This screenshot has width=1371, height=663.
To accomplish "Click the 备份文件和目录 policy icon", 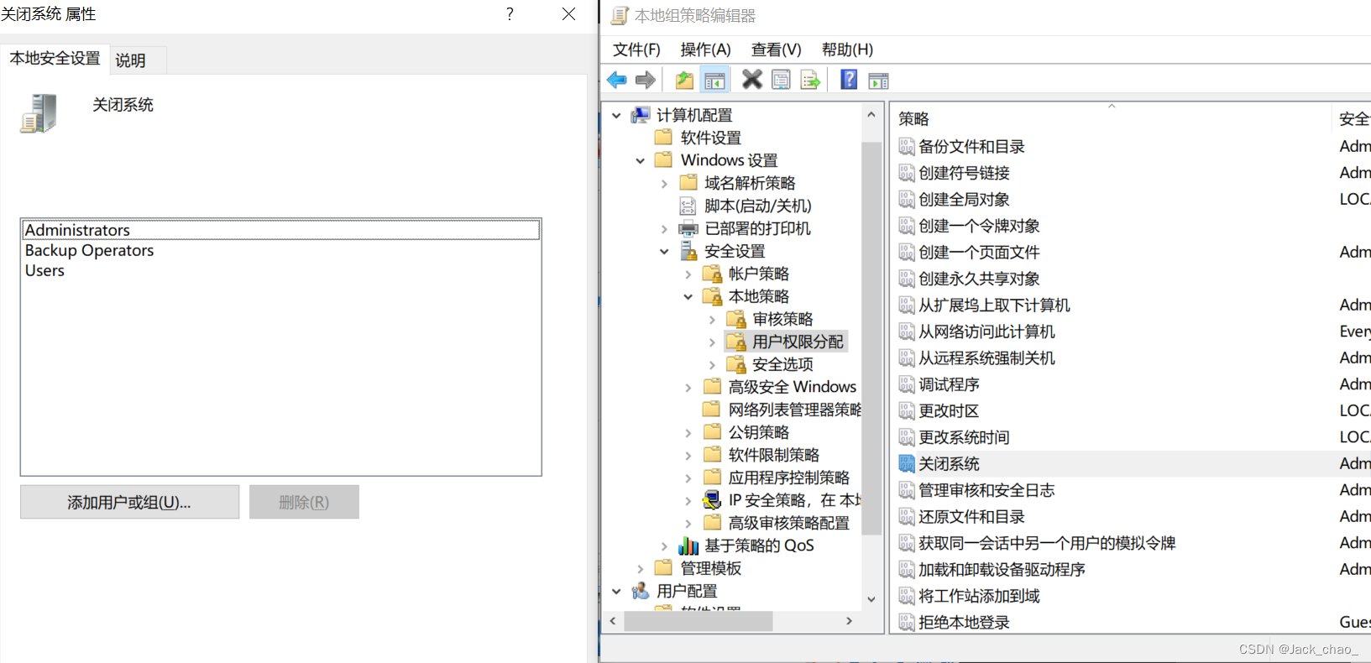I will click(x=907, y=147).
